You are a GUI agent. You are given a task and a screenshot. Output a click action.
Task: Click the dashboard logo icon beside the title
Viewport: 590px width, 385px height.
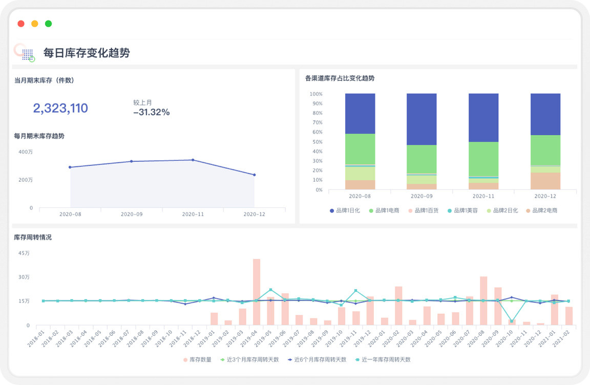pos(25,53)
